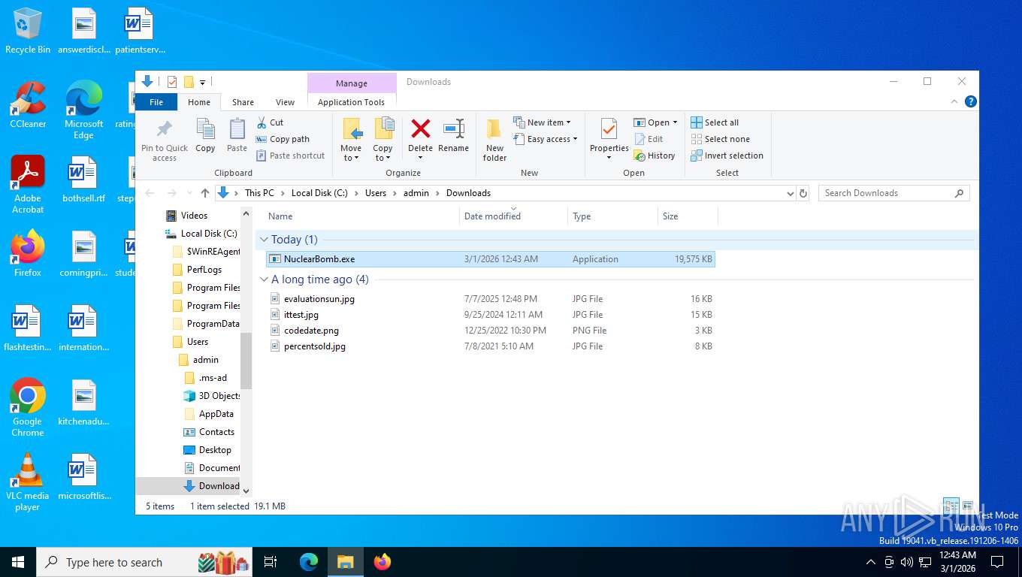Click Select all
This screenshot has height=577, width=1022.
715,122
